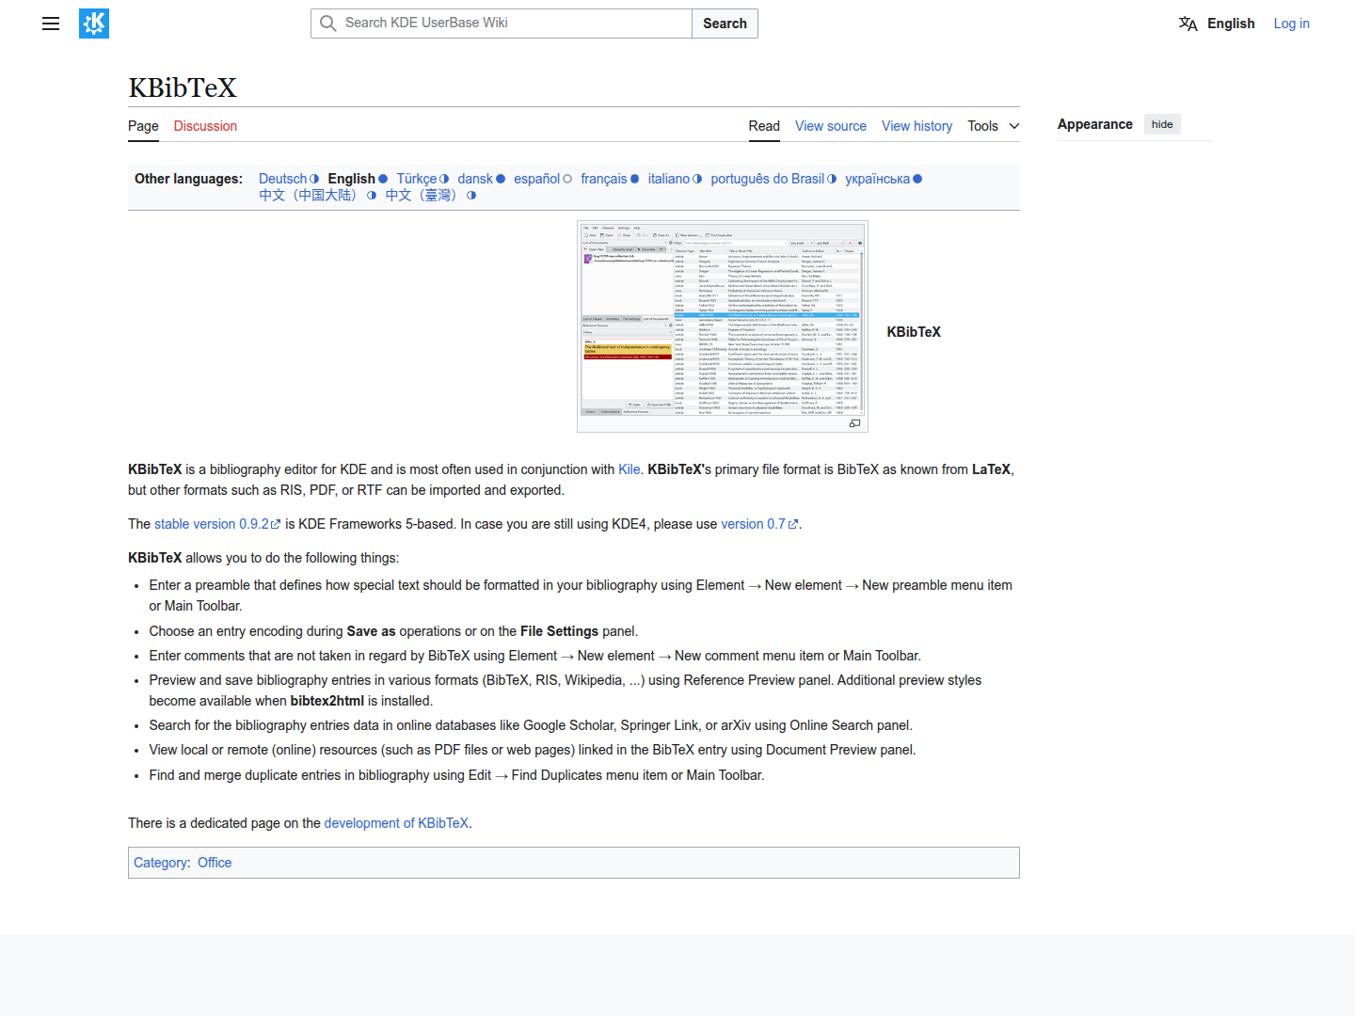The image size is (1355, 1016).
Task: Enlarge the KBibTeX screenshot via magnify icon
Action: click(x=854, y=423)
